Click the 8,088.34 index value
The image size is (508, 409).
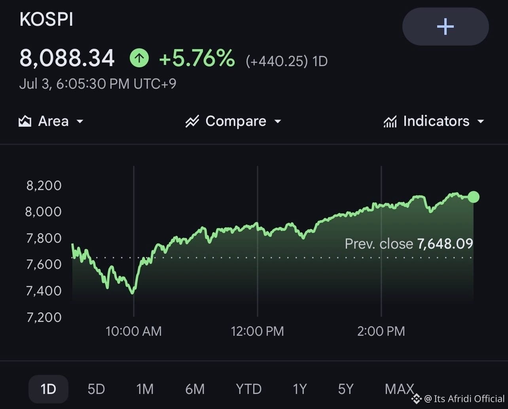coord(67,58)
